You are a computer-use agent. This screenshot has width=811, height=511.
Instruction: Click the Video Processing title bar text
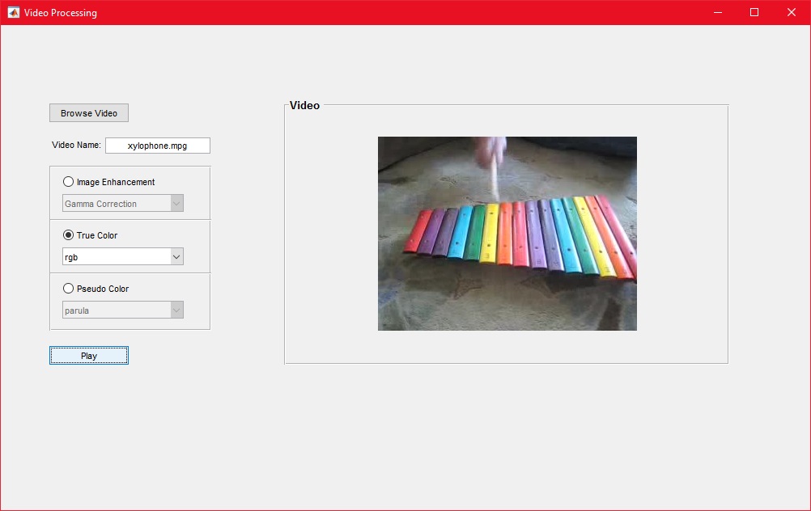(61, 12)
